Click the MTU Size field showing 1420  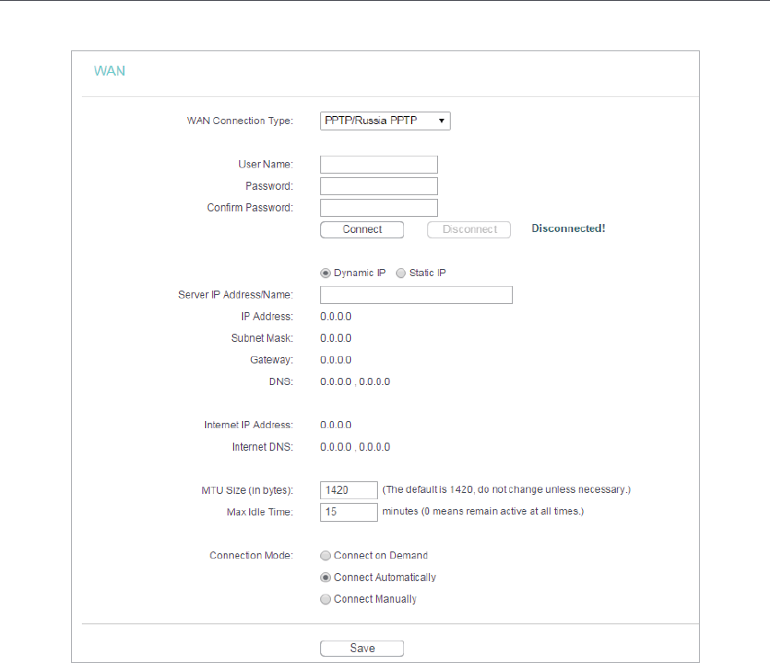click(x=349, y=490)
